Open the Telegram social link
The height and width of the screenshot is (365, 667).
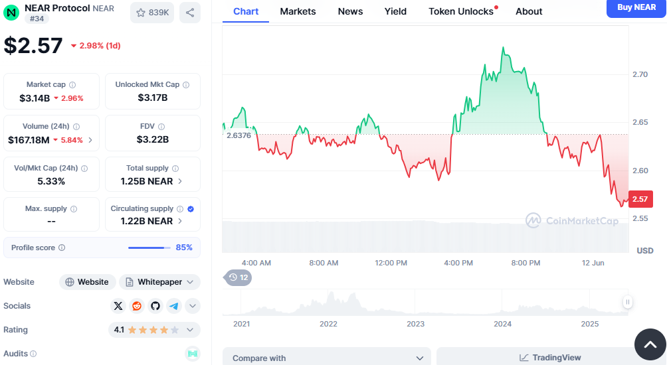click(x=174, y=306)
